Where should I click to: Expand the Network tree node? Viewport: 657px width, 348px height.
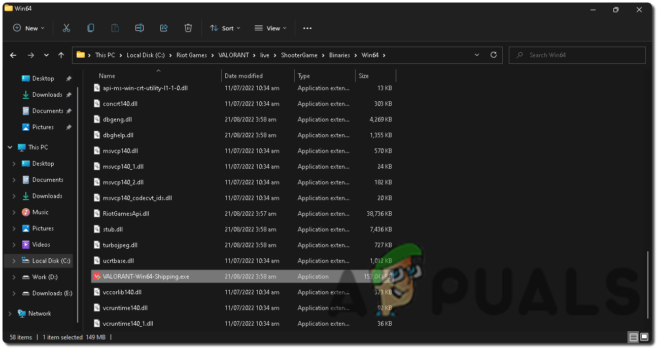point(10,314)
